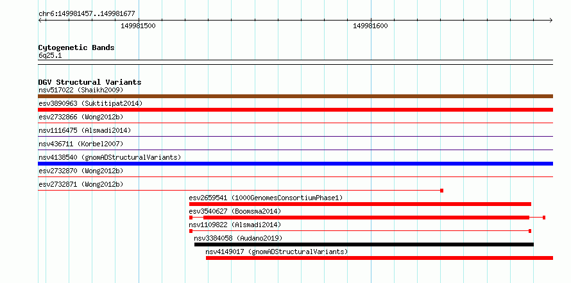Open variant label esv2732866 (Wong2012b)
Viewport: 571px width, 283px height.
pos(81,117)
